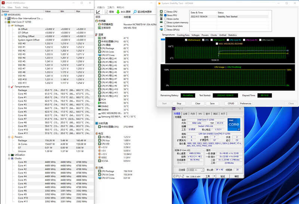Screen dimensions: 299x204
Task: Enable the Stress CPU checkbox
Action: [x=165, y=12]
